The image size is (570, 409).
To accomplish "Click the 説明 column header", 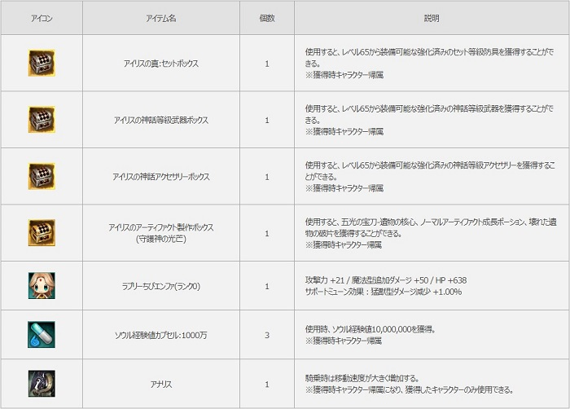I will tap(432, 18).
